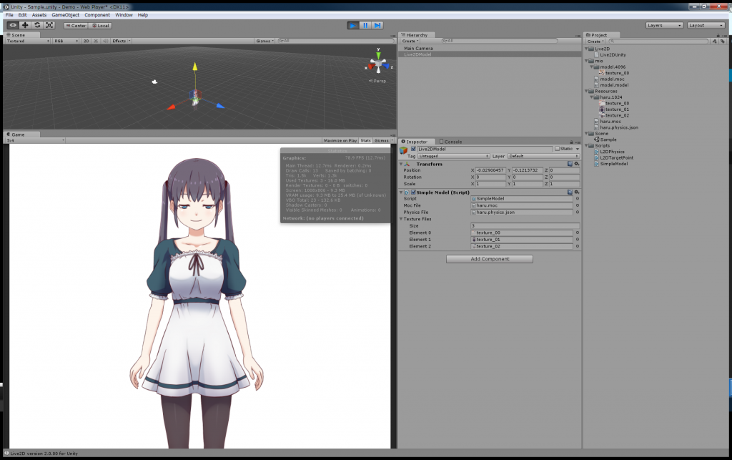Click object picker circle for Element 2
The height and width of the screenshot is (460, 732).
click(578, 246)
